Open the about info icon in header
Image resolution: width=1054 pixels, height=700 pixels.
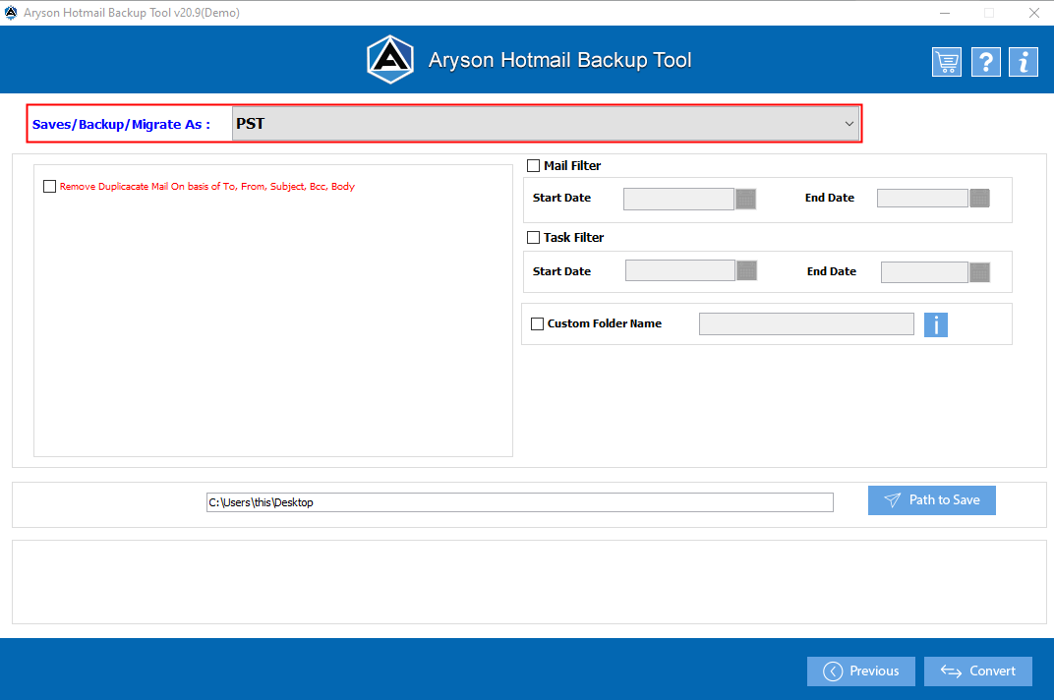click(1024, 63)
